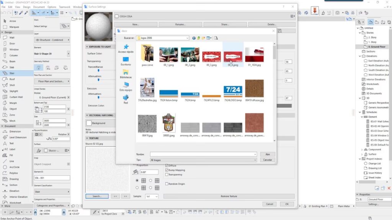This screenshot has height=220, width=392.
Task: Go to Escritorio in the file dialog sidebar
Action: coord(126,61)
